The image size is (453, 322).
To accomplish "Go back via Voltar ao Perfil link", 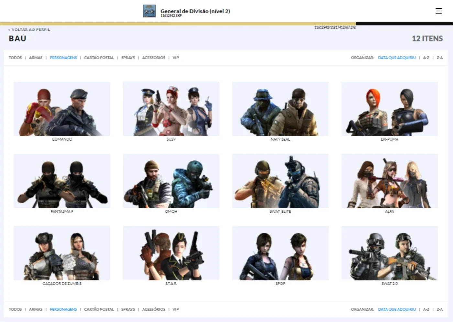I will coord(29,29).
